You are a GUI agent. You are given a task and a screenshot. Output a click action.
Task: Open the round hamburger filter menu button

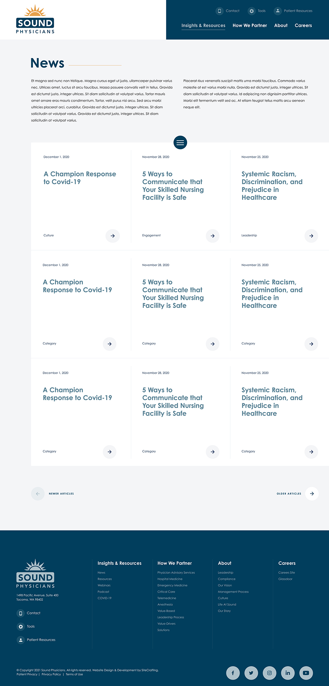180,142
